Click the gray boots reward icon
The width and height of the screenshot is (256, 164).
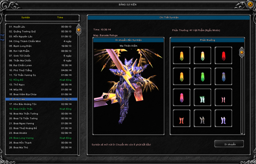(202, 118)
